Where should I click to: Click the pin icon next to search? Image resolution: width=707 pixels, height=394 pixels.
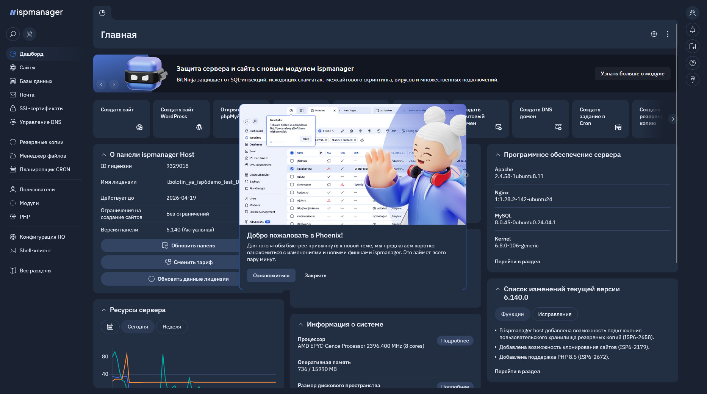click(30, 34)
